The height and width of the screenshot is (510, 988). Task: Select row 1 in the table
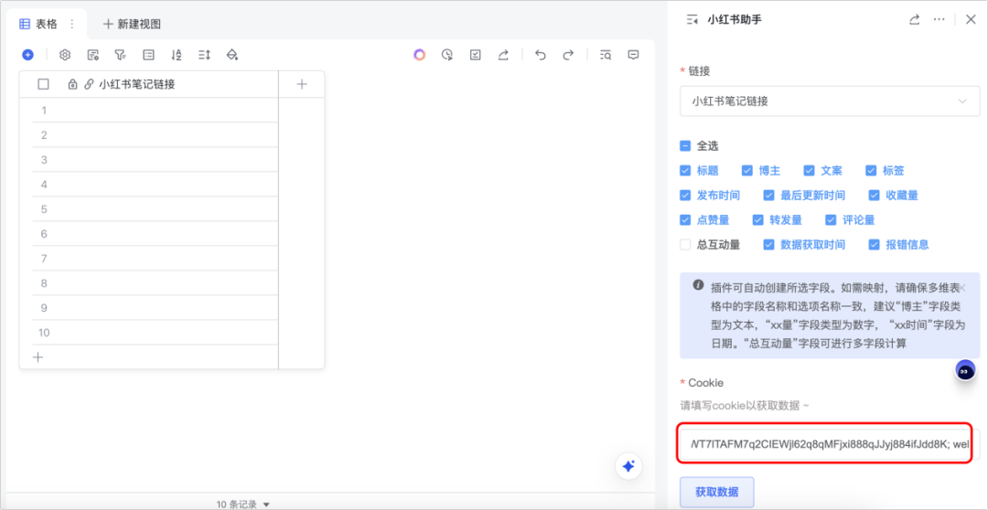[44, 111]
